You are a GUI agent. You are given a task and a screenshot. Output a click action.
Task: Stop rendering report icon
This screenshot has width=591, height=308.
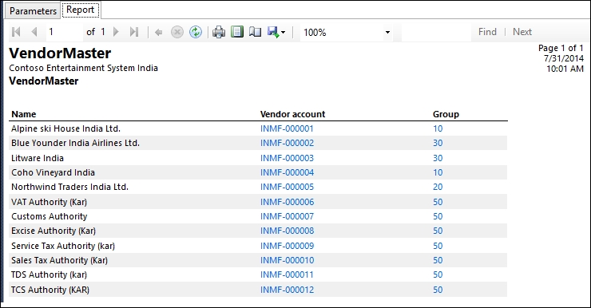(x=177, y=33)
